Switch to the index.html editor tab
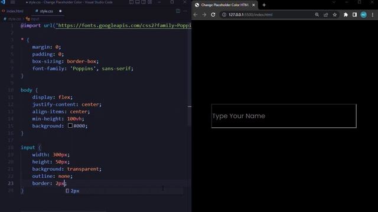Image resolution: width=378 pixels, height=212 pixels. [x=15, y=11]
